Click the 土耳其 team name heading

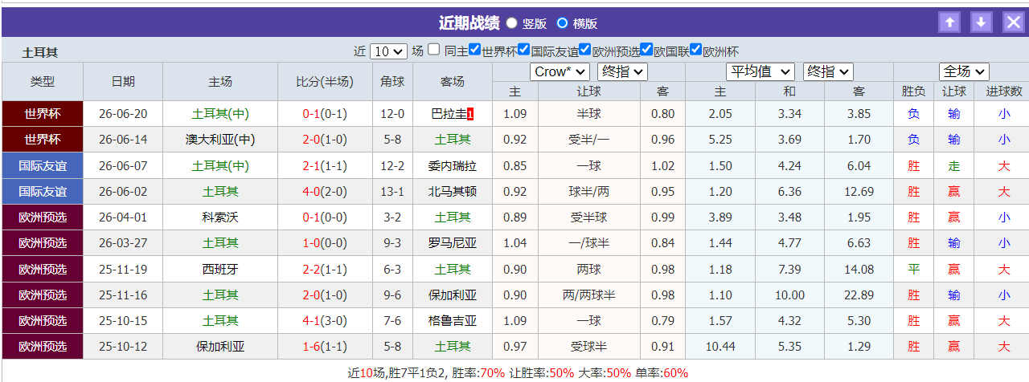point(40,53)
